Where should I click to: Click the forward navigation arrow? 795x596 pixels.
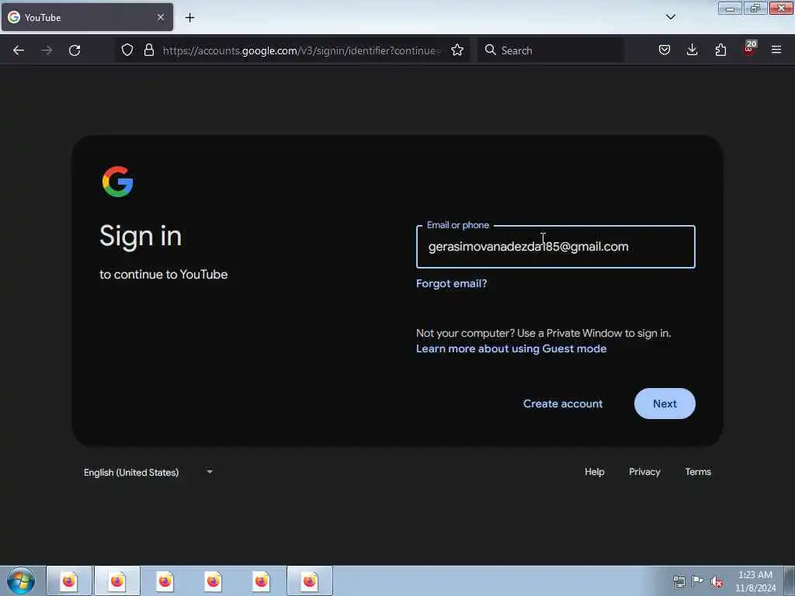tap(47, 50)
